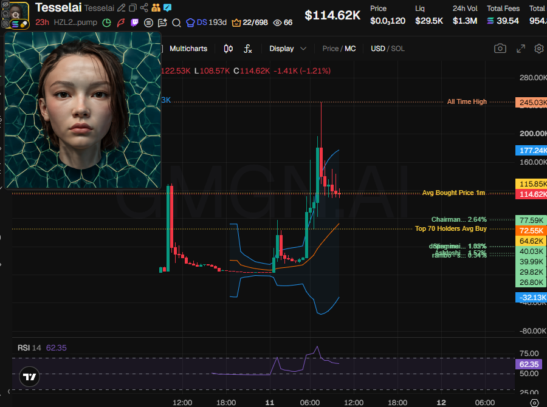Copy the HZL2...pump contract address
The width and height of the screenshot is (547, 407).
click(75, 22)
